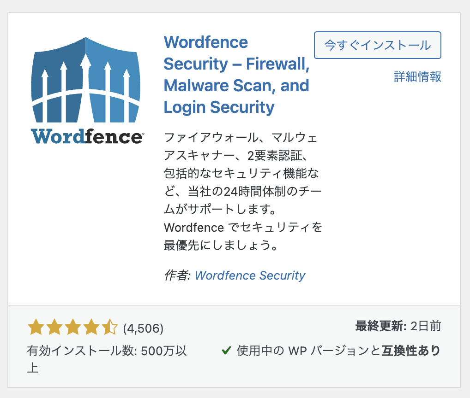Click the 作者: label before author name
Screen dimensions: 470x398
(177, 275)
